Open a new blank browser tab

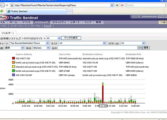tap(70, 11)
